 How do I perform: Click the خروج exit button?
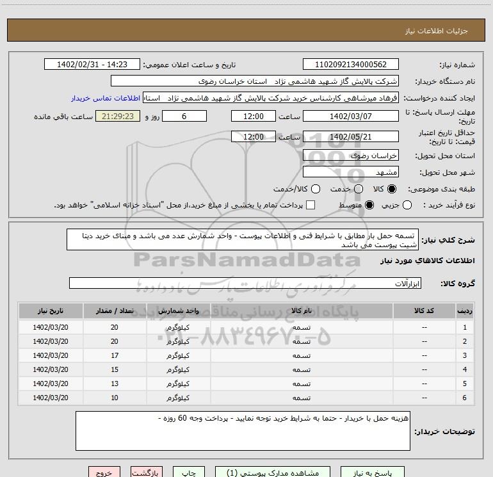point(104,473)
